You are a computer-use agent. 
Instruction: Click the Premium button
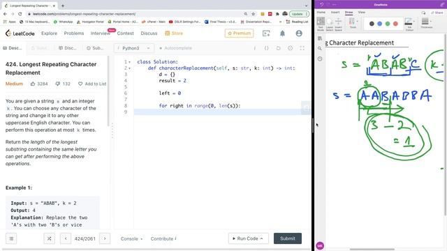(x=239, y=33)
